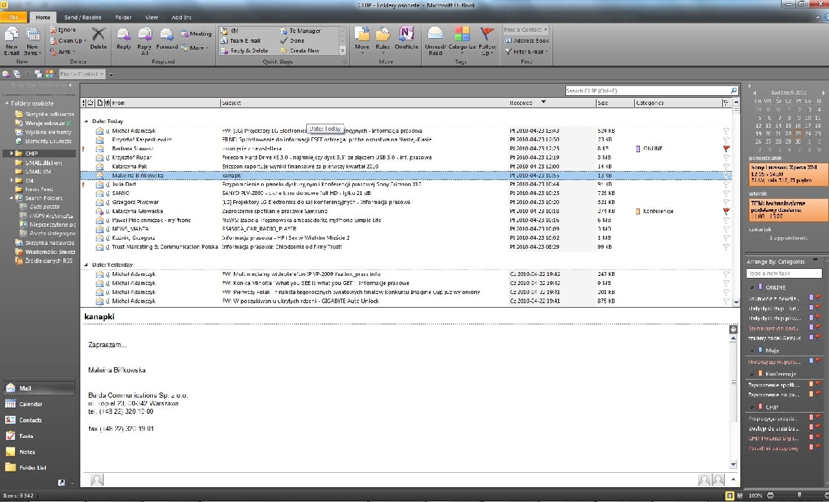Toggle the flag on Katarzyna Głowacka's message
The width and height of the screenshot is (829, 502).
pos(726,211)
